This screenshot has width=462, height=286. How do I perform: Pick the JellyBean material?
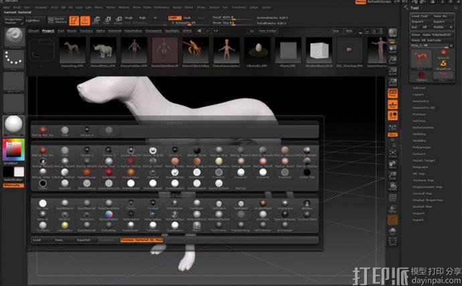pos(307,204)
